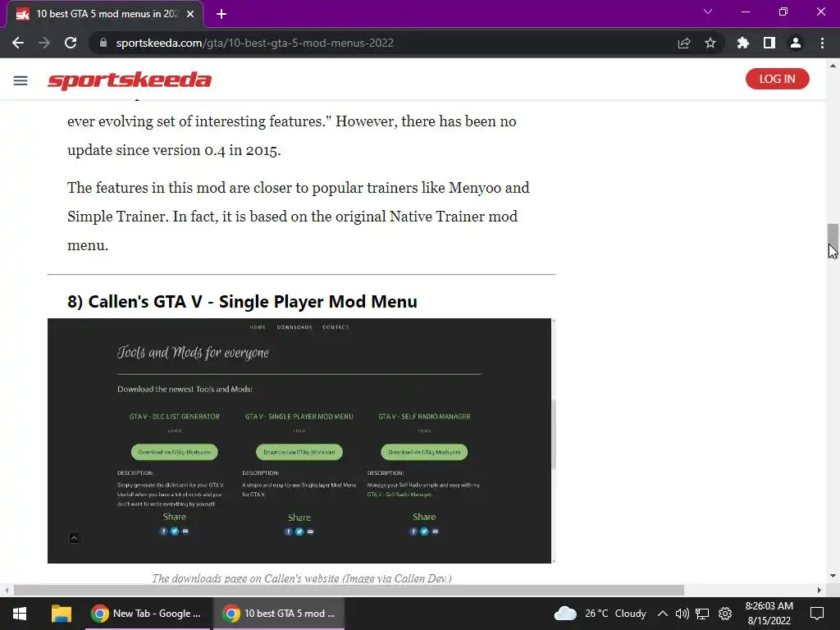Expand the tab search chevron
This screenshot has height=630, width=840.
[x=708, y=11]
